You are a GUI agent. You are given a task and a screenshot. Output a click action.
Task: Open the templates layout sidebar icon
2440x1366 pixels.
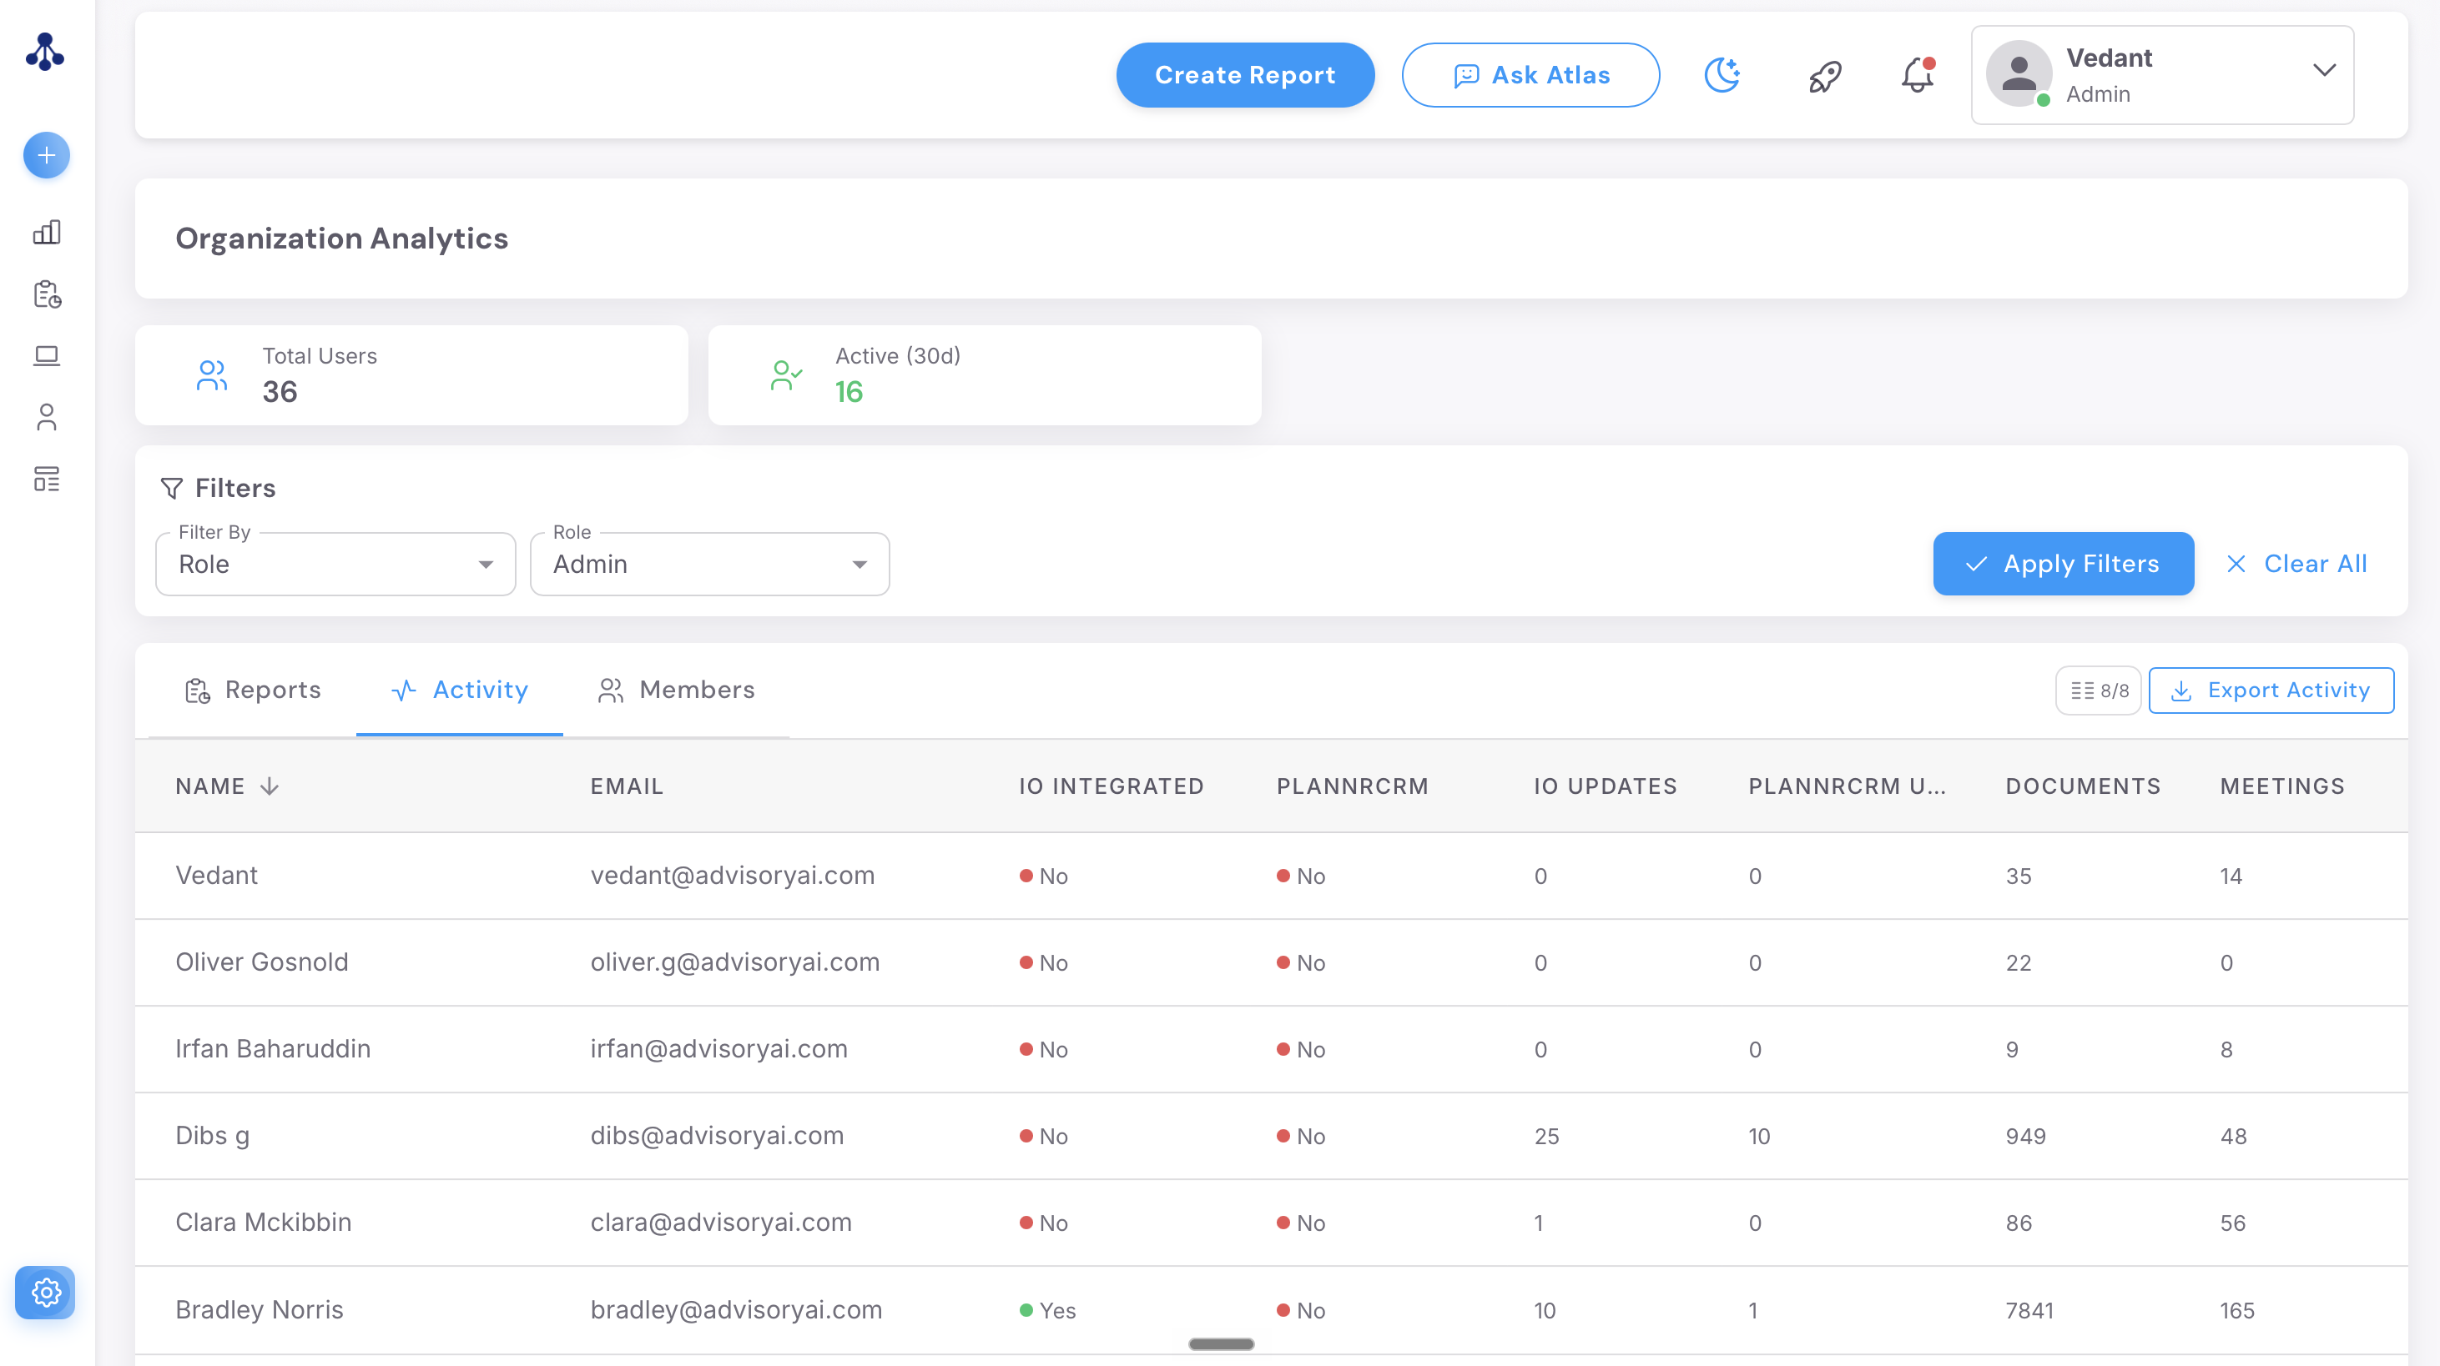coord(47,479)
